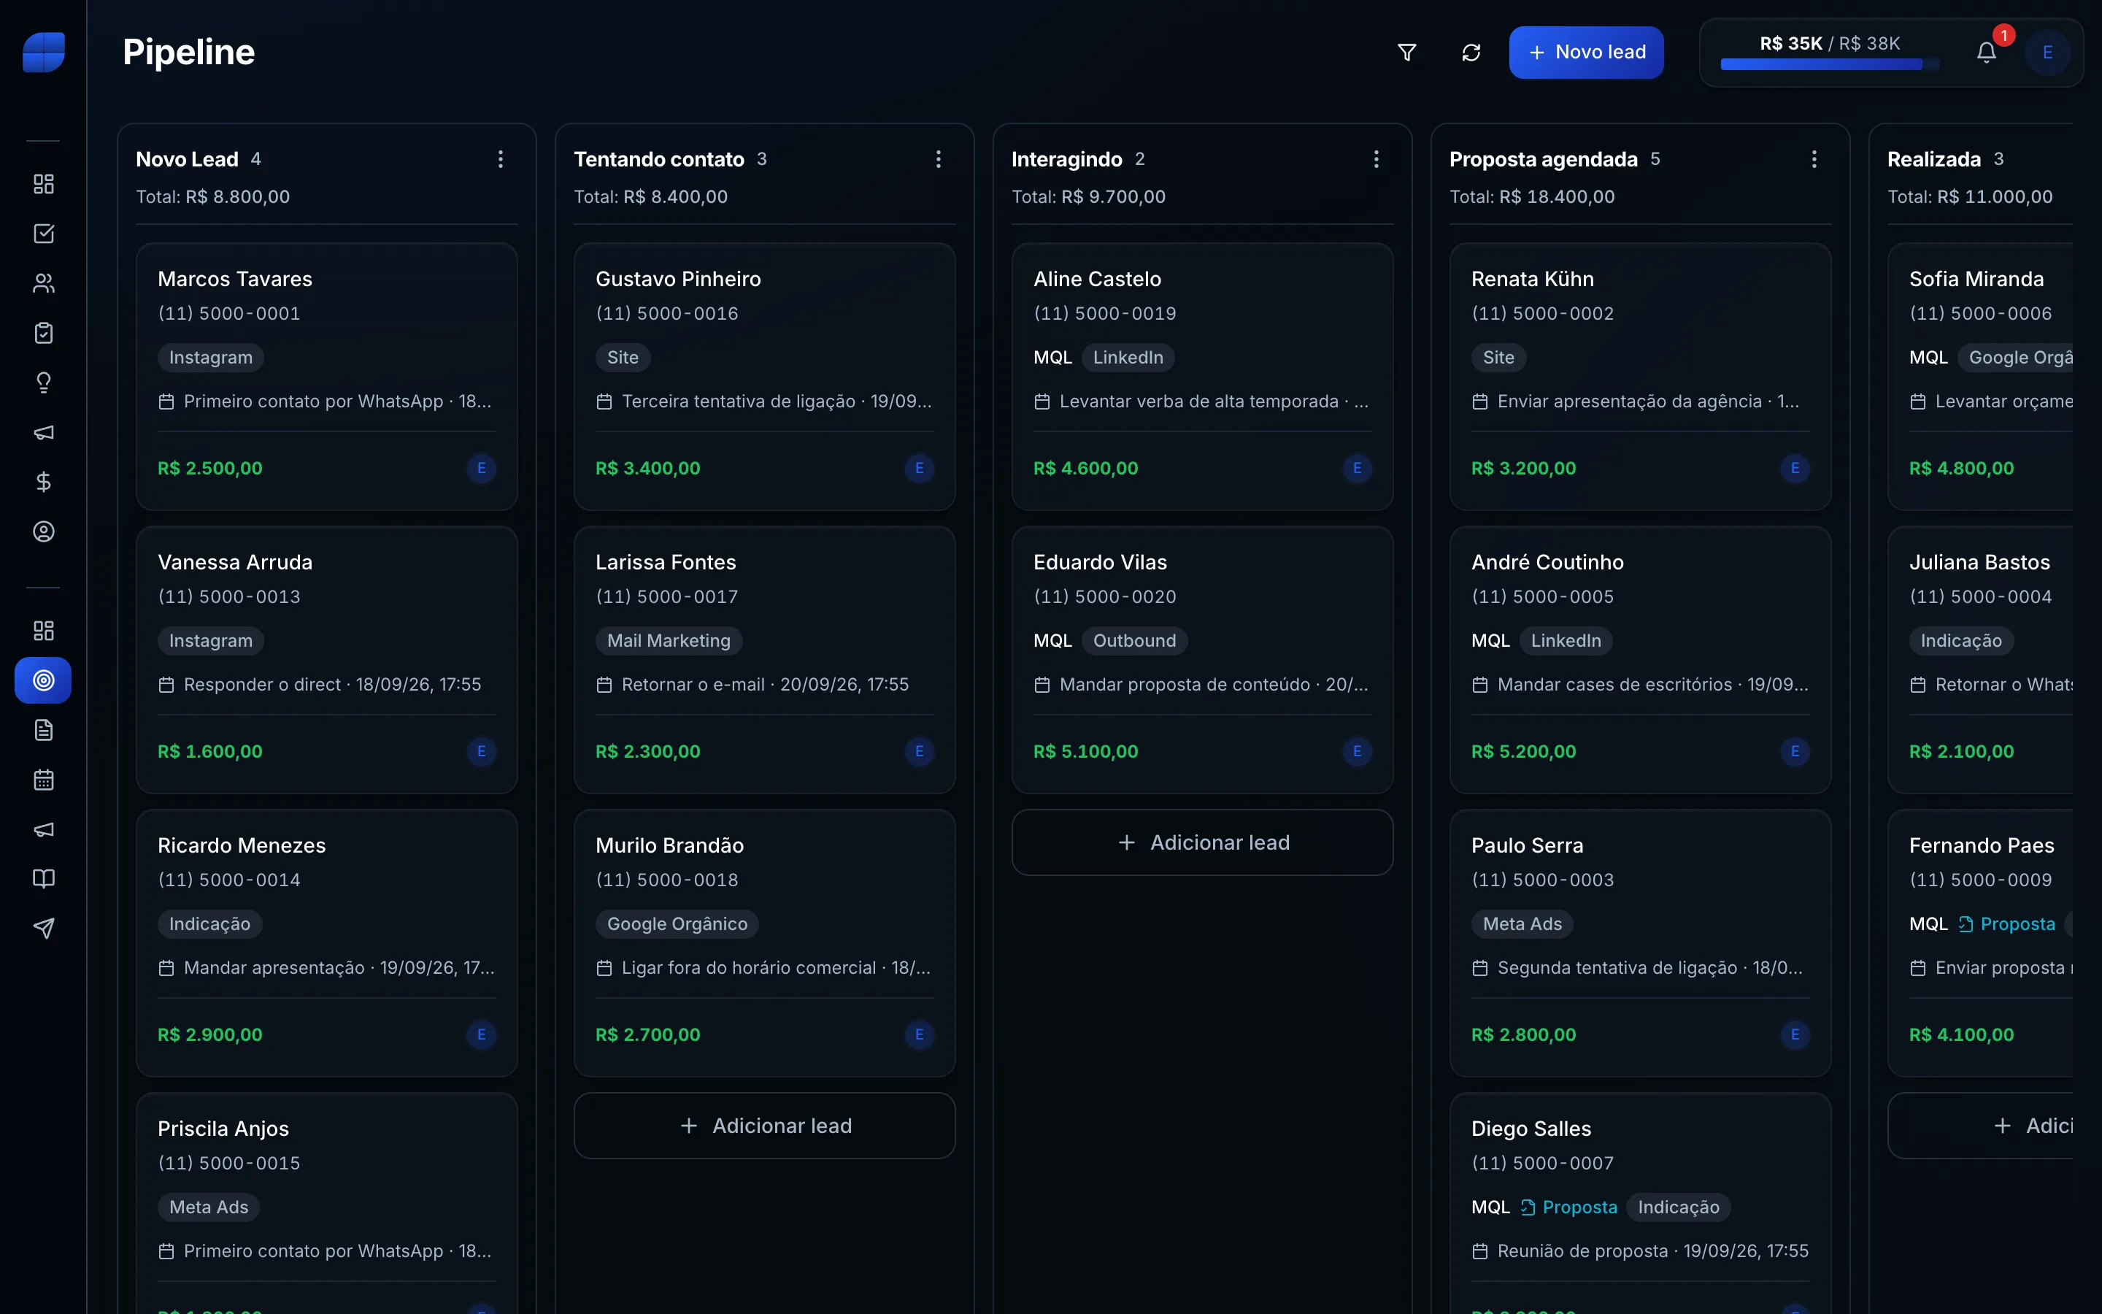Click R$ 5.200,00 value on André Coutinho
Viewport: 2102px width, 1314px height.
coord(1523,751)
